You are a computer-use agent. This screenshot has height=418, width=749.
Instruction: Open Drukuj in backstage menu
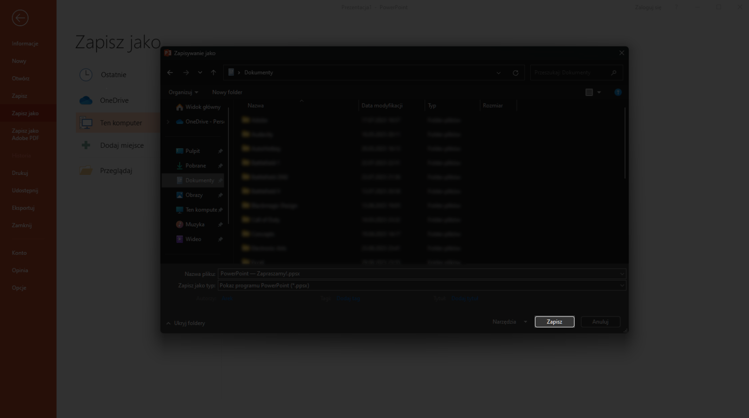pyautogui.click(x=20, y=173)
